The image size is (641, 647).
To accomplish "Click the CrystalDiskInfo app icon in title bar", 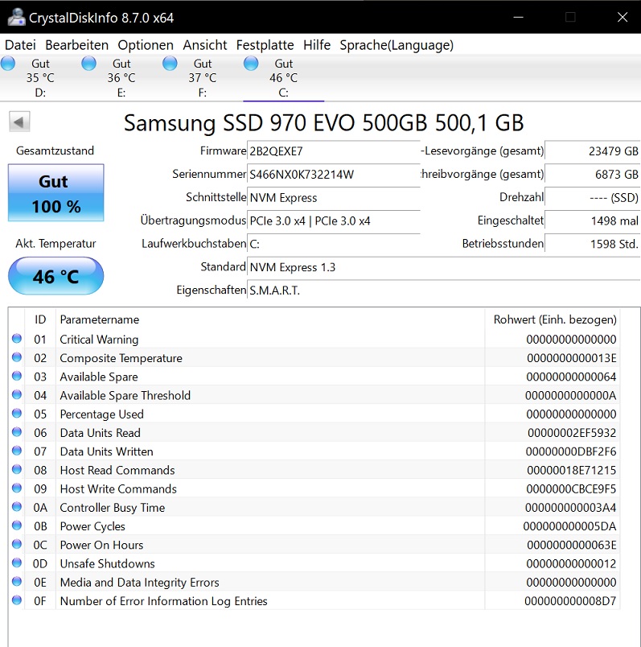I will tap(17, 17).
